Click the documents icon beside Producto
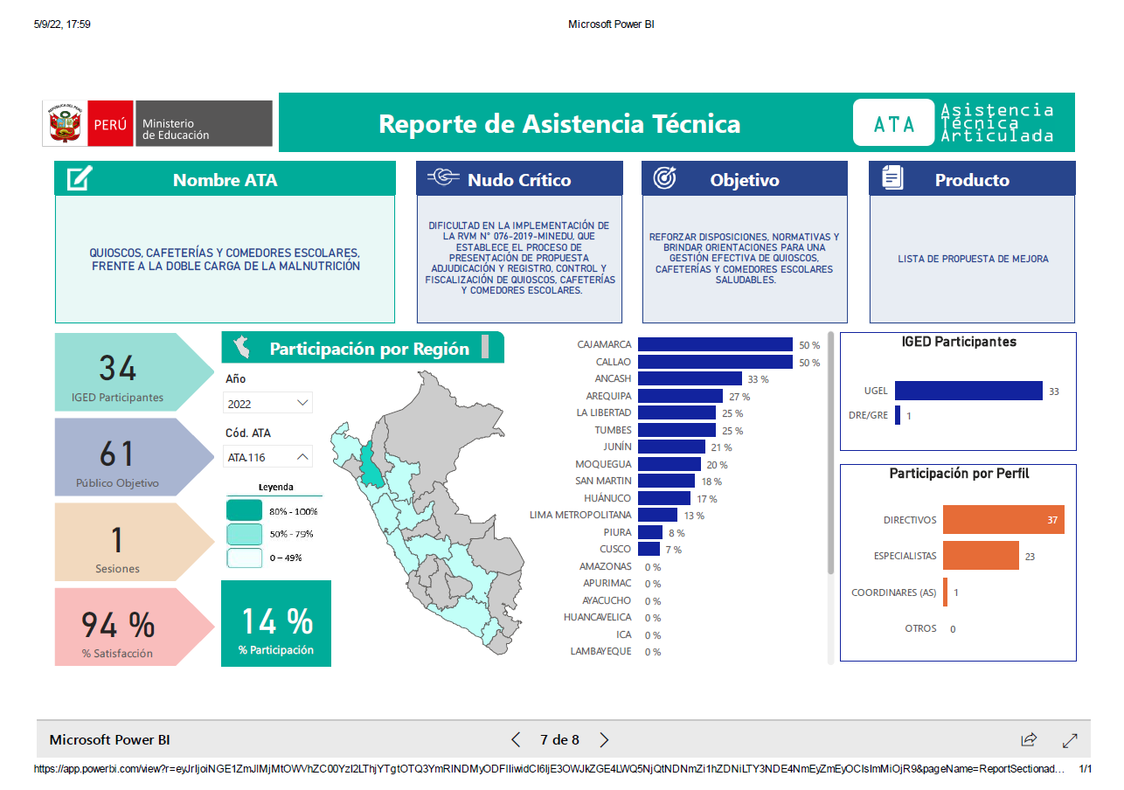 (892, 177)
